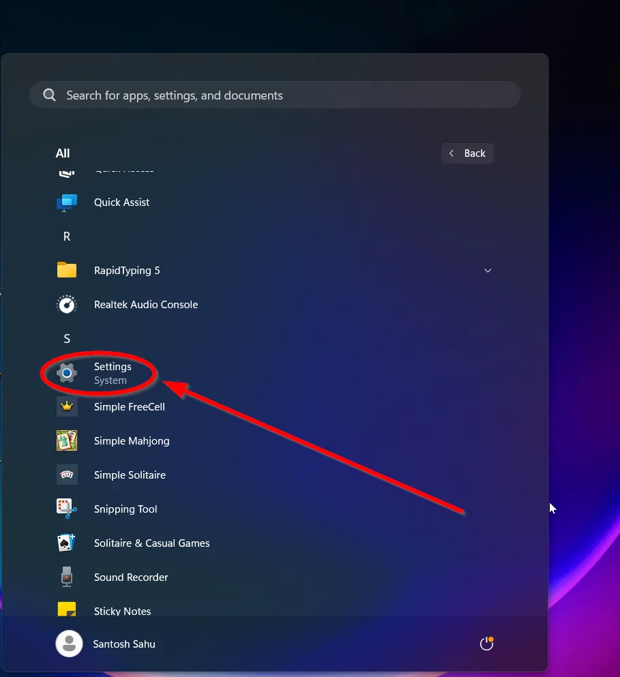Select the RapidTyping 5 folder label
The image size is (620, 677).
127,270
